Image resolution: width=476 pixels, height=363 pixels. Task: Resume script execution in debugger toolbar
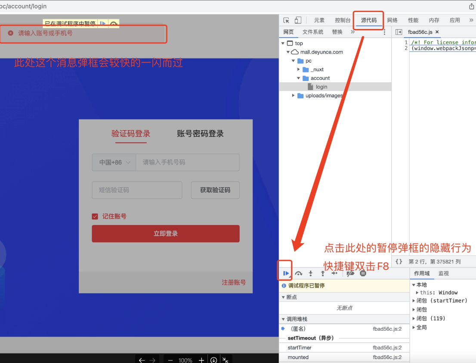pyautogui.click(x=286, y=273)
